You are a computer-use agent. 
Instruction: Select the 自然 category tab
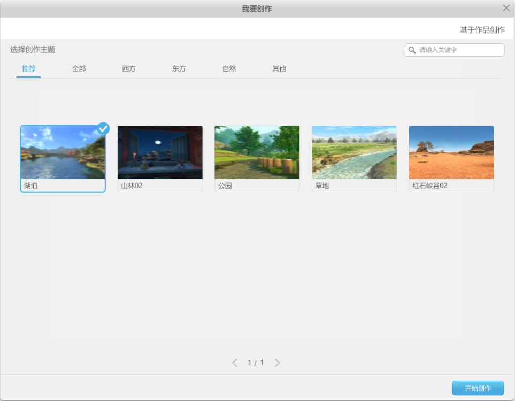229,68
